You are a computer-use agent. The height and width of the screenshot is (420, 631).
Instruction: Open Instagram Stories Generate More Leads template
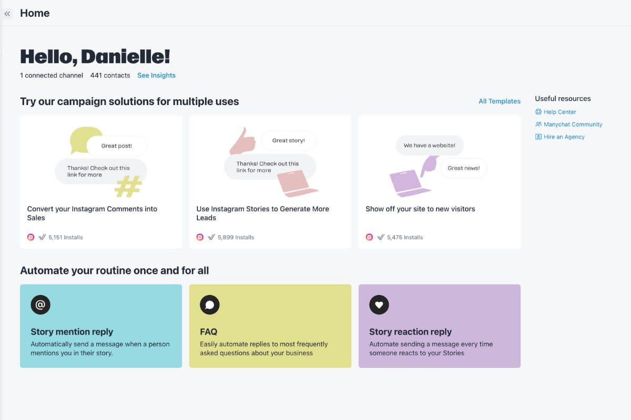[262, 213]
